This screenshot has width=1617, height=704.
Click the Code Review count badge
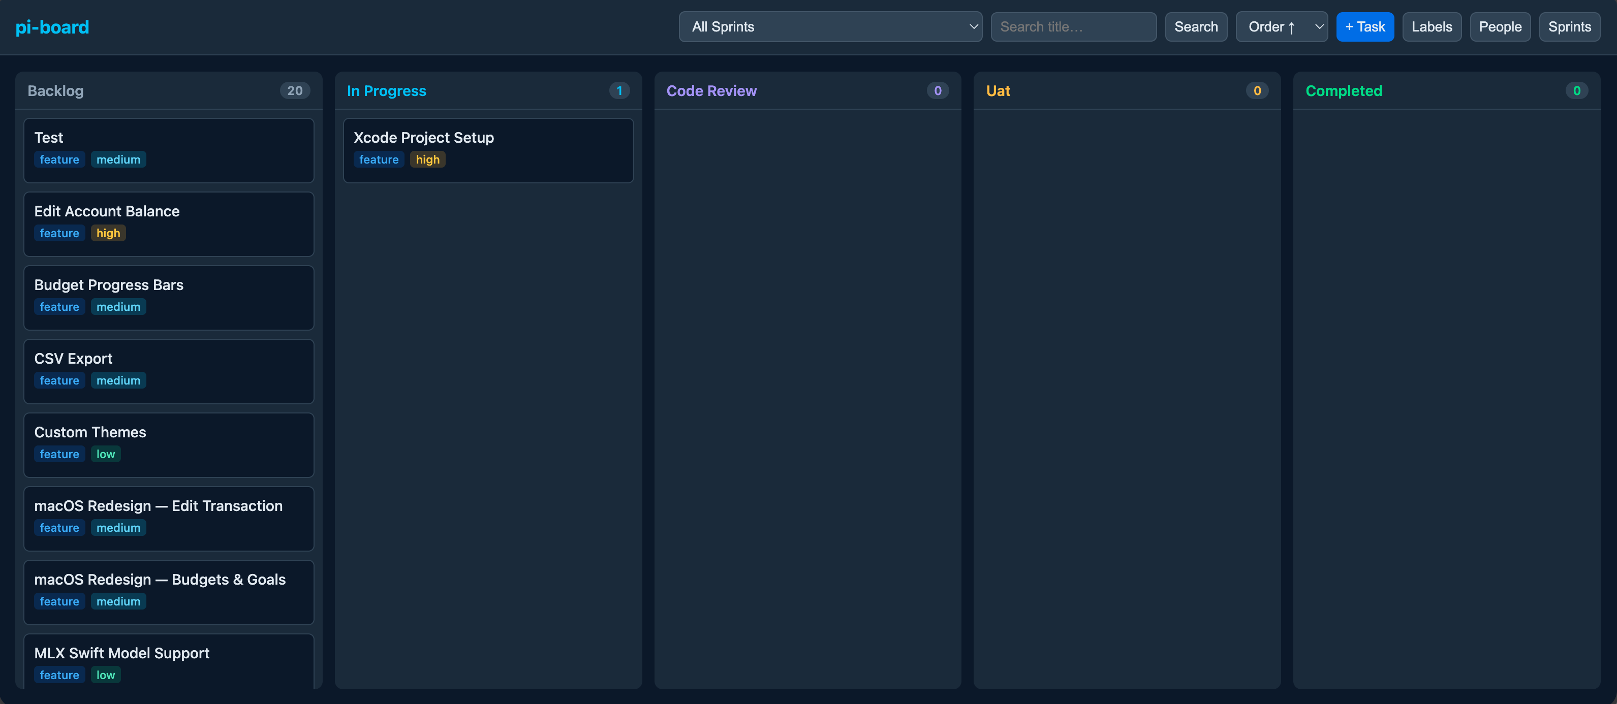pos(938,90)
